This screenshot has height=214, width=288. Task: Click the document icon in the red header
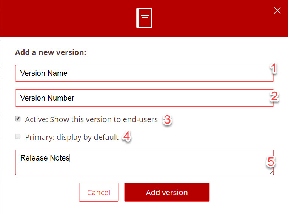coord(144,18)
